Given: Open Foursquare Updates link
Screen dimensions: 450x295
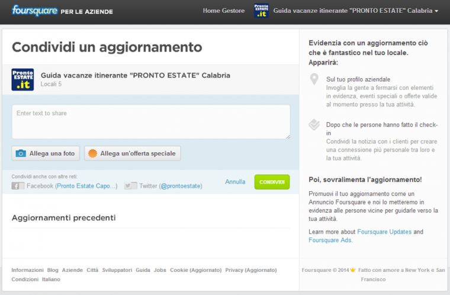Looking at the screenshot, I should 384,232.
